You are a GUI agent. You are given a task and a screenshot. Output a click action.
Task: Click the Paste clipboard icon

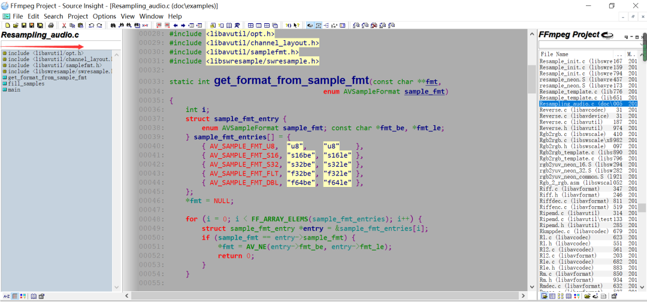(x=80, y=25)
